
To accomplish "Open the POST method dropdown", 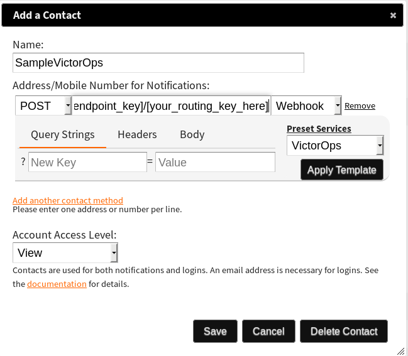I will point(43,106).
